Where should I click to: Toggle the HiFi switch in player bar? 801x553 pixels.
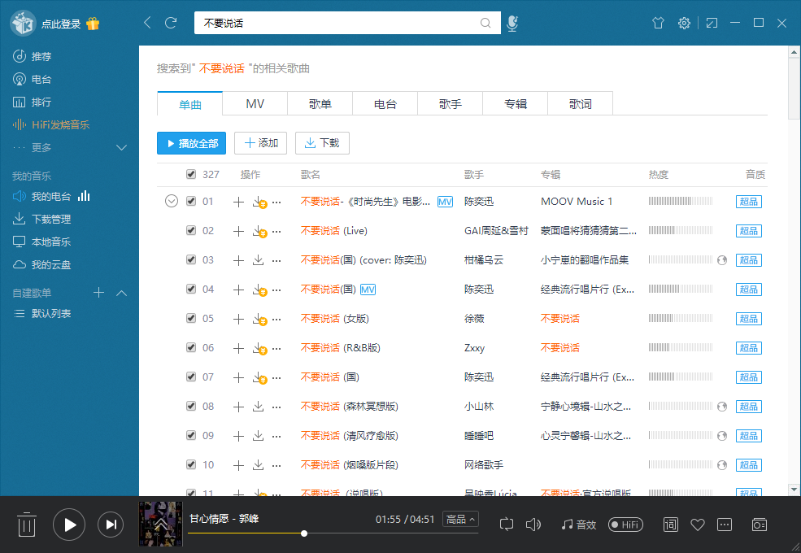[x=625, y=525]
